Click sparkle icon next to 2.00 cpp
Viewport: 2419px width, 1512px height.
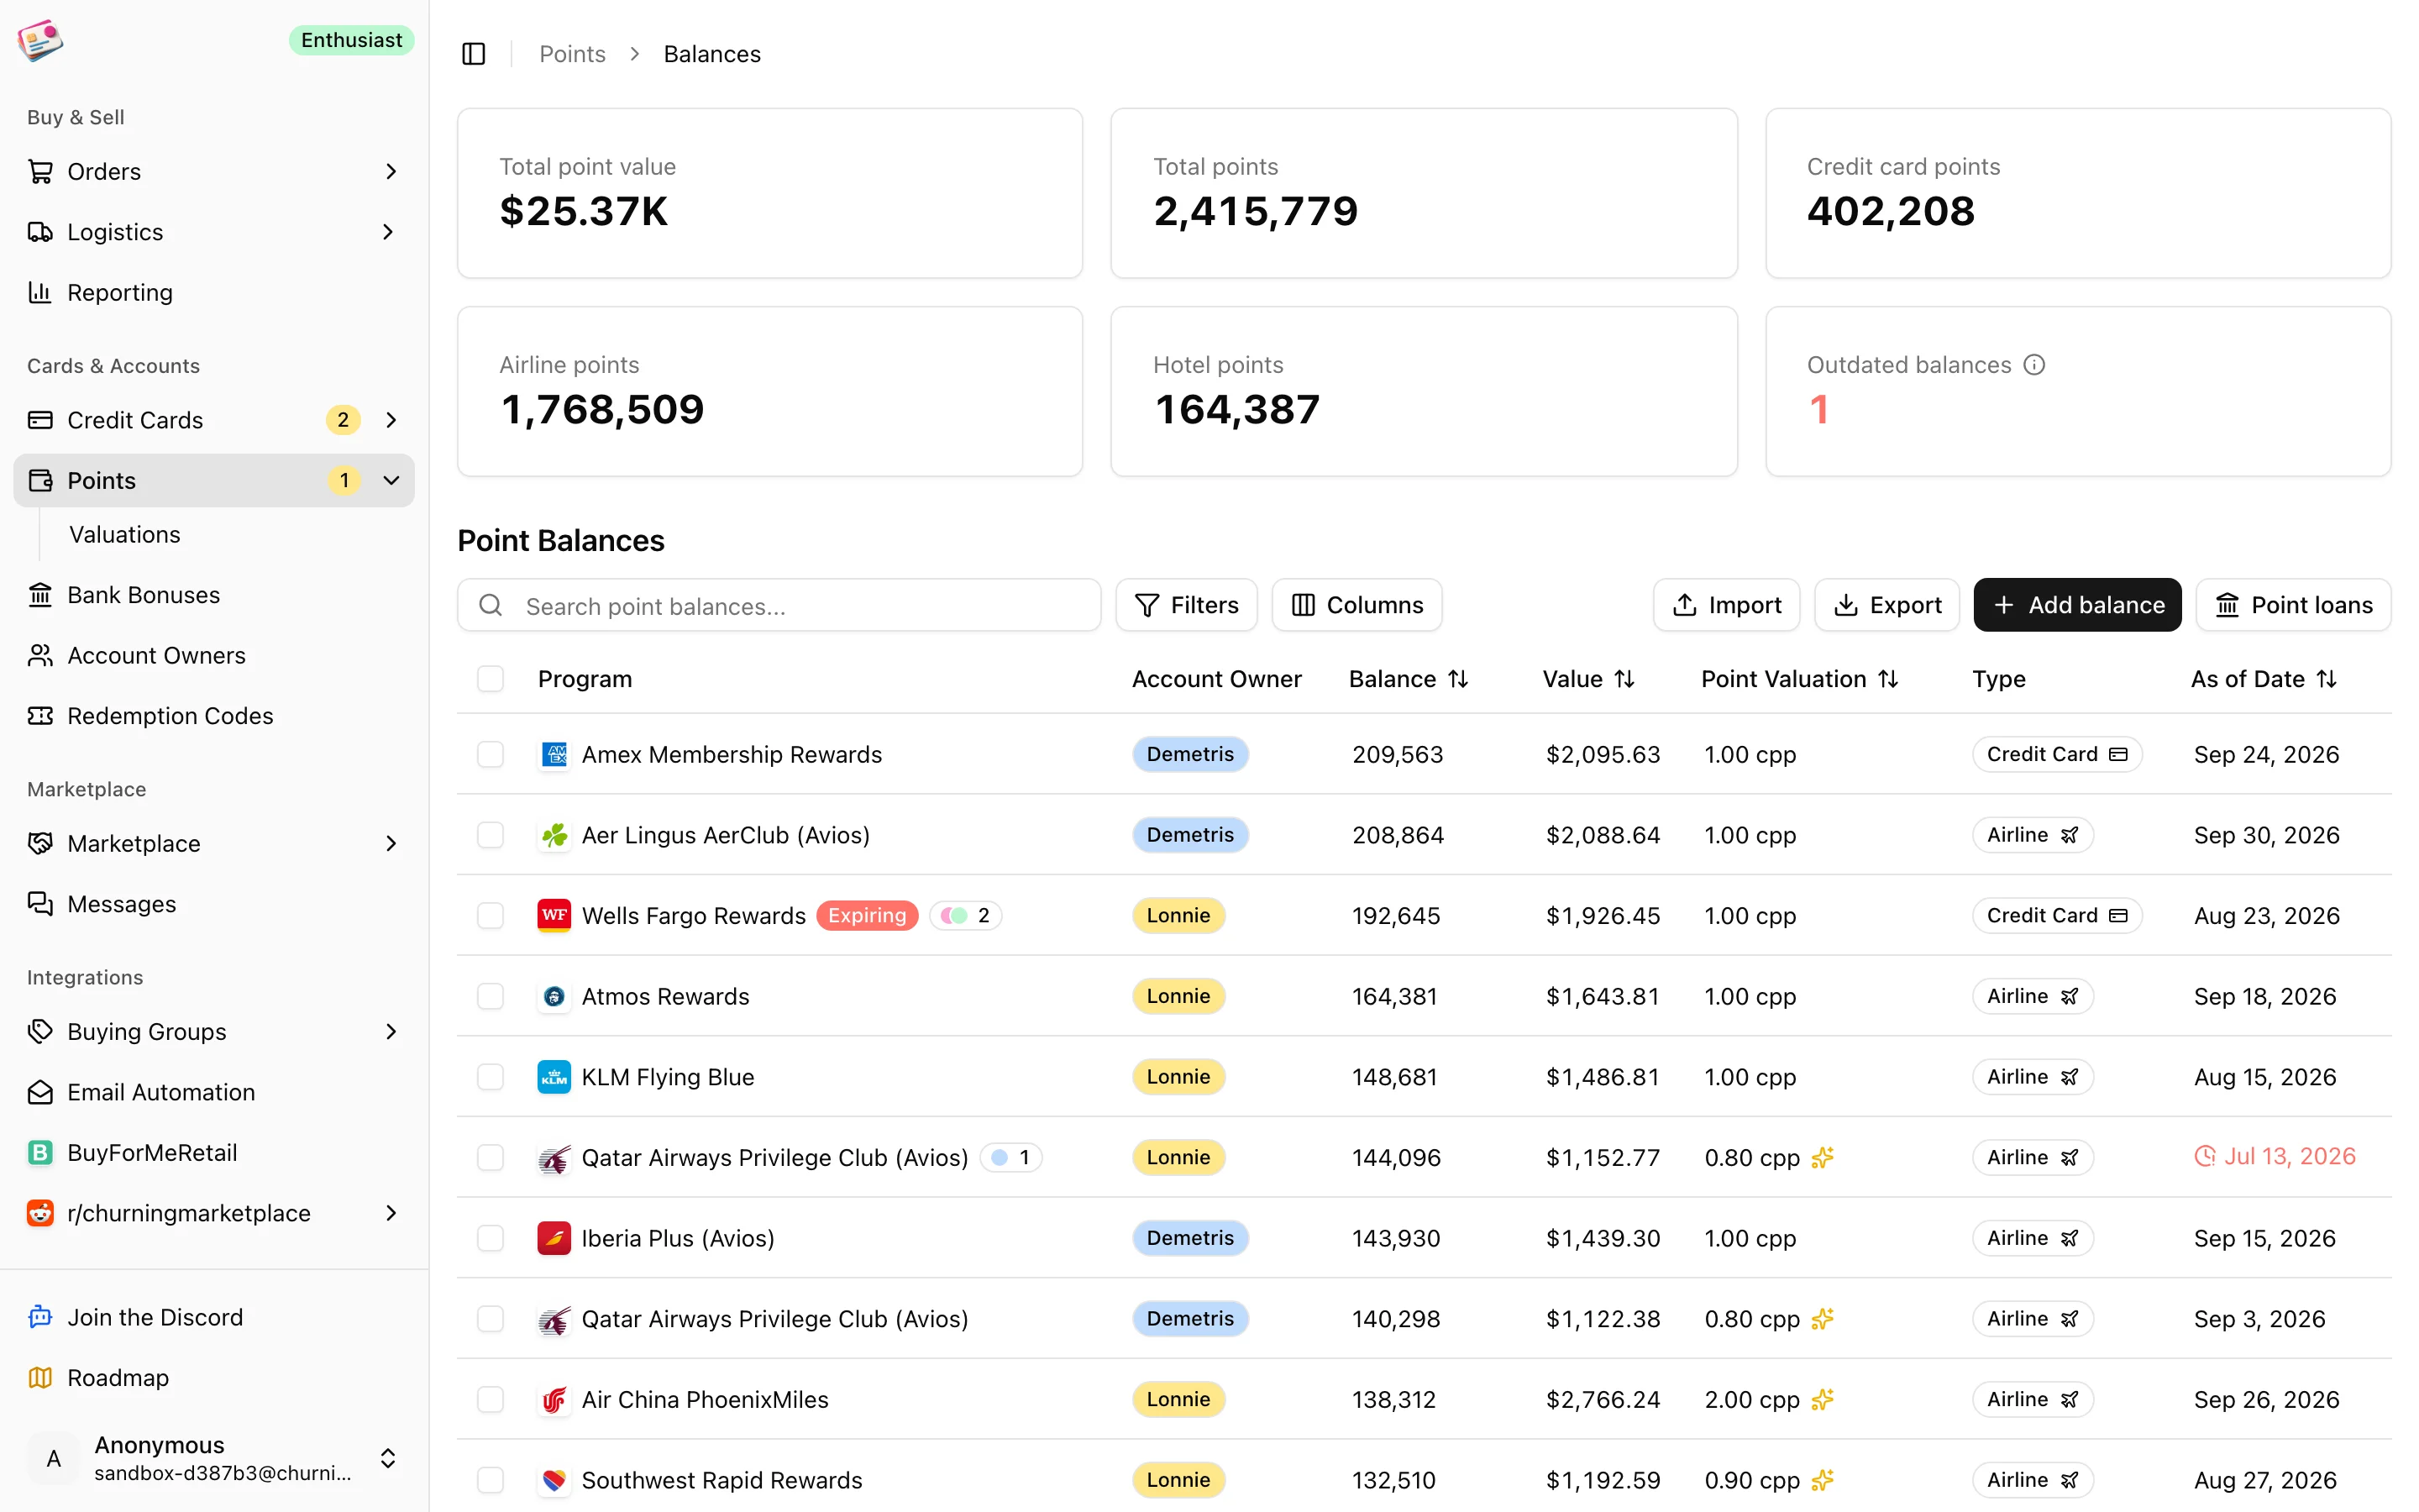click(x=1823, y=1399)
